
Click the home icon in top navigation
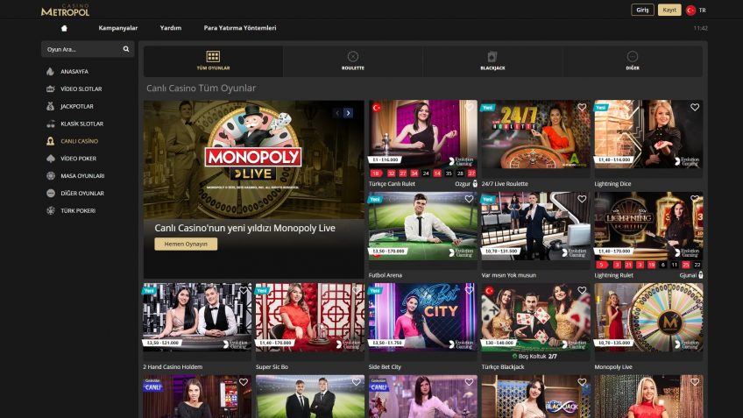[x=64, y=28]
